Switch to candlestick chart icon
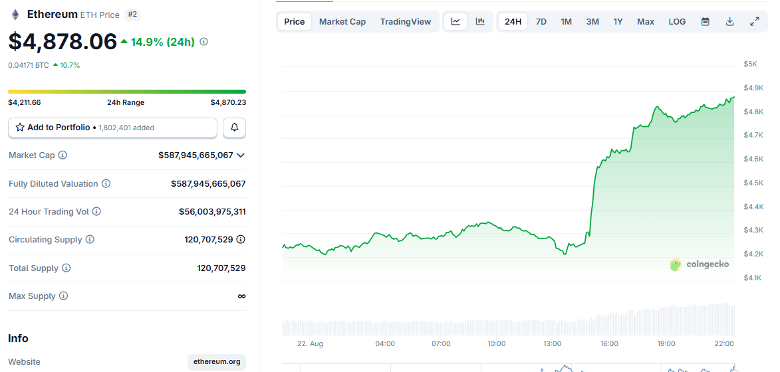This screenshot has width=780, height=372. pos(480,22)
